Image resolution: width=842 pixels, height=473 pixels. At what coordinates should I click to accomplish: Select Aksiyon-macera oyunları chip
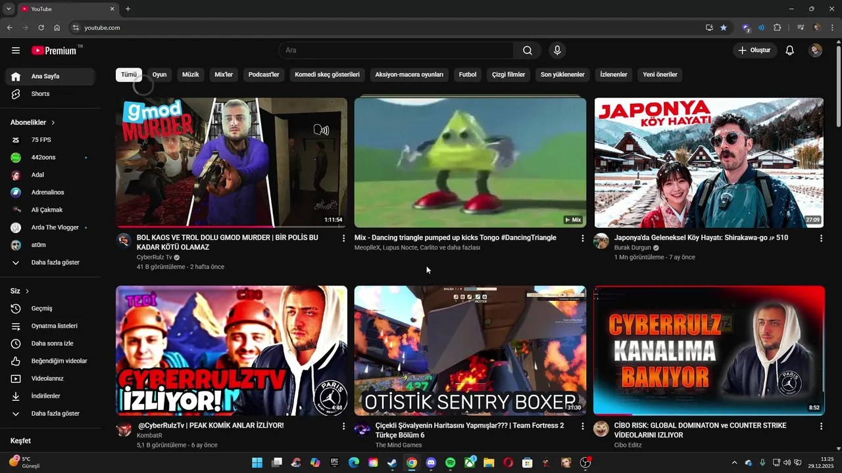[x=409, y=75]
